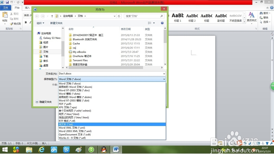Viewport: 274px width, 160px height.
Task: Open the Organize dropdown menu
Action: pyautogui.click(x=40, y=23)
